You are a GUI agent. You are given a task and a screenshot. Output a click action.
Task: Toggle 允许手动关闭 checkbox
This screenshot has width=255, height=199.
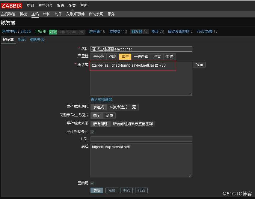point(92,132)
